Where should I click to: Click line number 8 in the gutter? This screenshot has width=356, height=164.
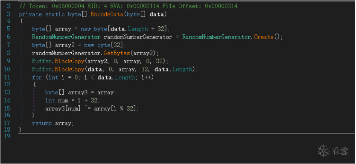click(x=9, y=53)
